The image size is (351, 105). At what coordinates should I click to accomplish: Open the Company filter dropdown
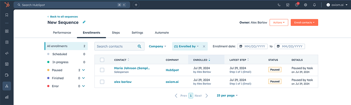pos(157,46)
